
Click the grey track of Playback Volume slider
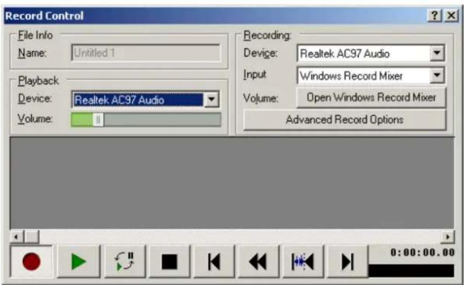162,119
